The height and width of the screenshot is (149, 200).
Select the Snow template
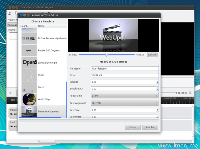43,75
